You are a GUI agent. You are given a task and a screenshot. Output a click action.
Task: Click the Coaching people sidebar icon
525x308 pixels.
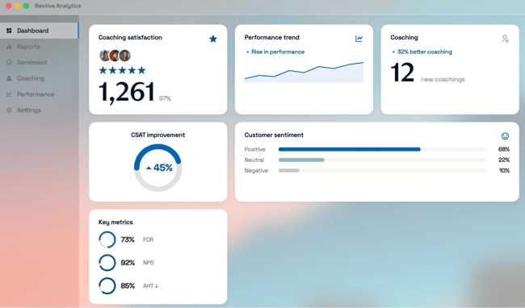(9, 78)
